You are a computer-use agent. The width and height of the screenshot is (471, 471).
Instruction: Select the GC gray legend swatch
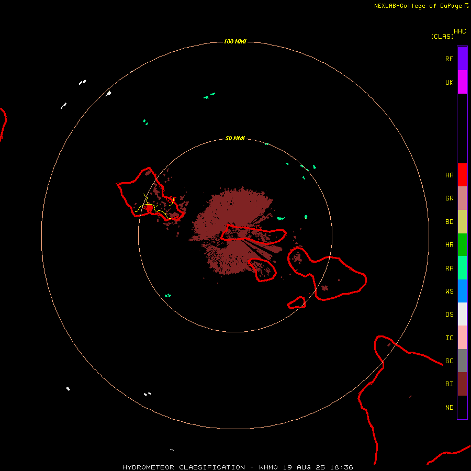pyautogui.click(x=462, y=361)
